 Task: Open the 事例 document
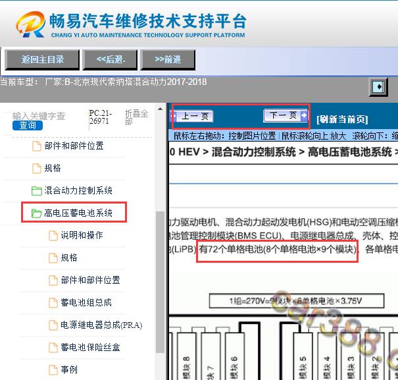69,369
